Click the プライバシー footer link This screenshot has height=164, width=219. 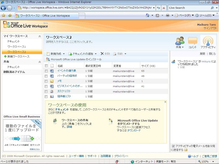(121, 156)
